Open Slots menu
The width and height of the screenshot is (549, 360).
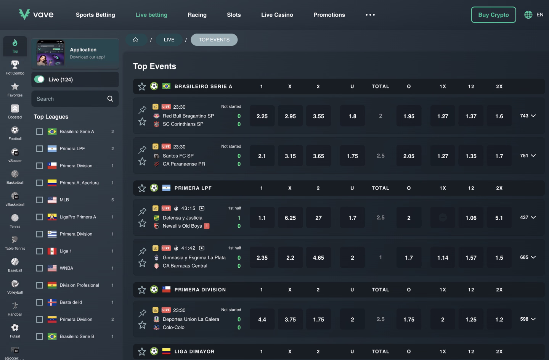point(234,15)
